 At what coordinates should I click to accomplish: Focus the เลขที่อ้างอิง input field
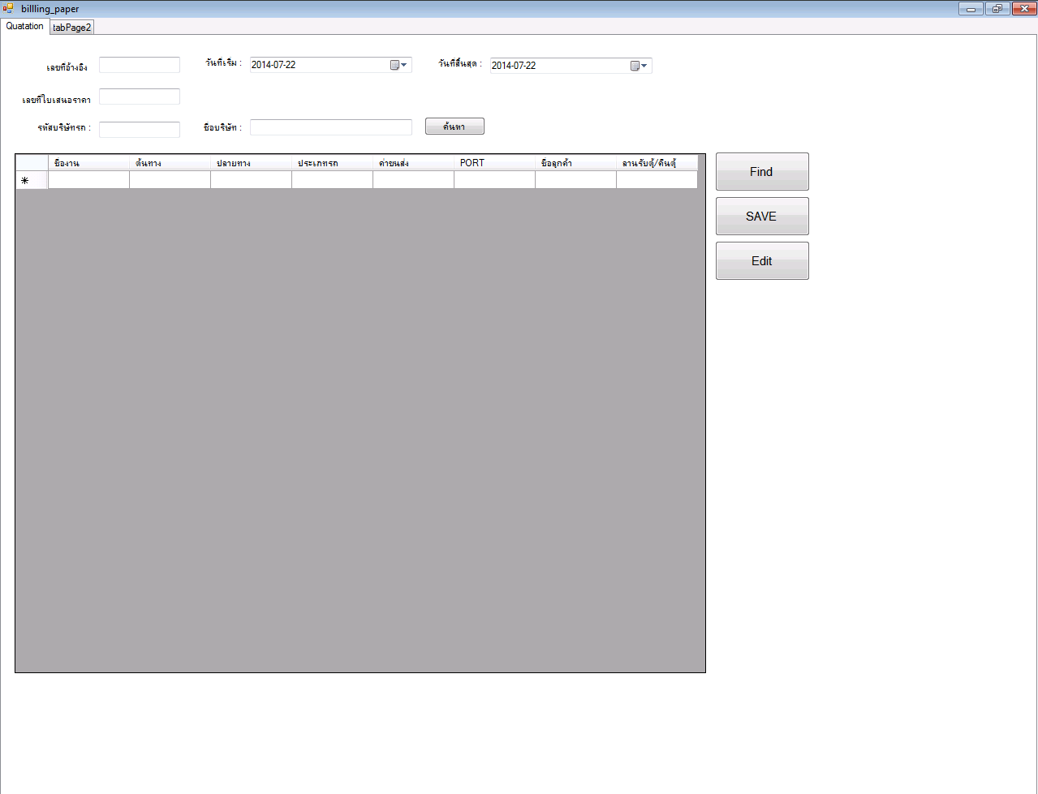tap(140, 65)
